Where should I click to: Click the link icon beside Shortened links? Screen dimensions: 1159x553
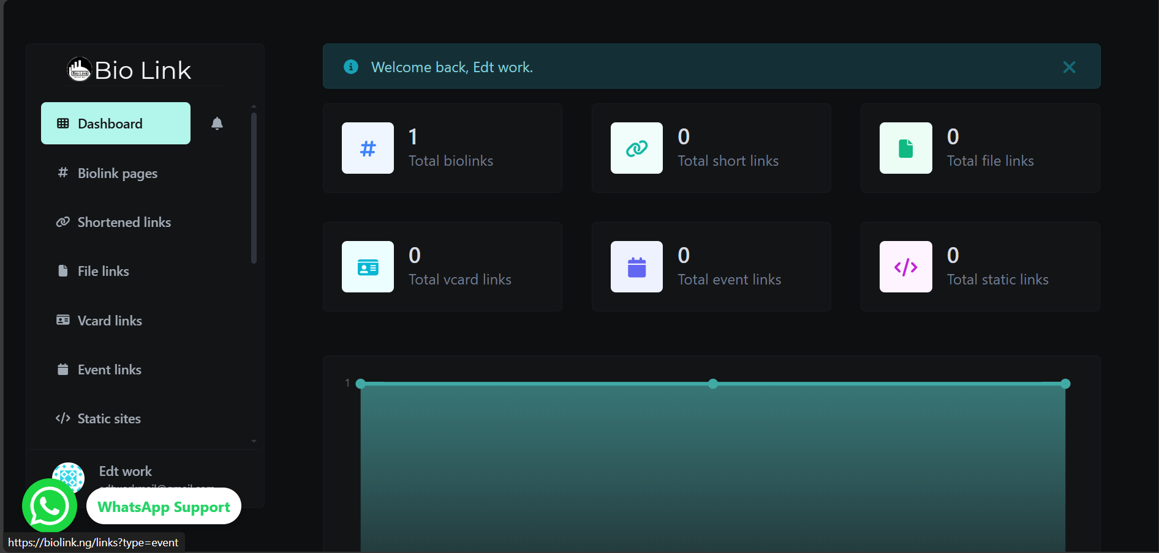[62, 221]
